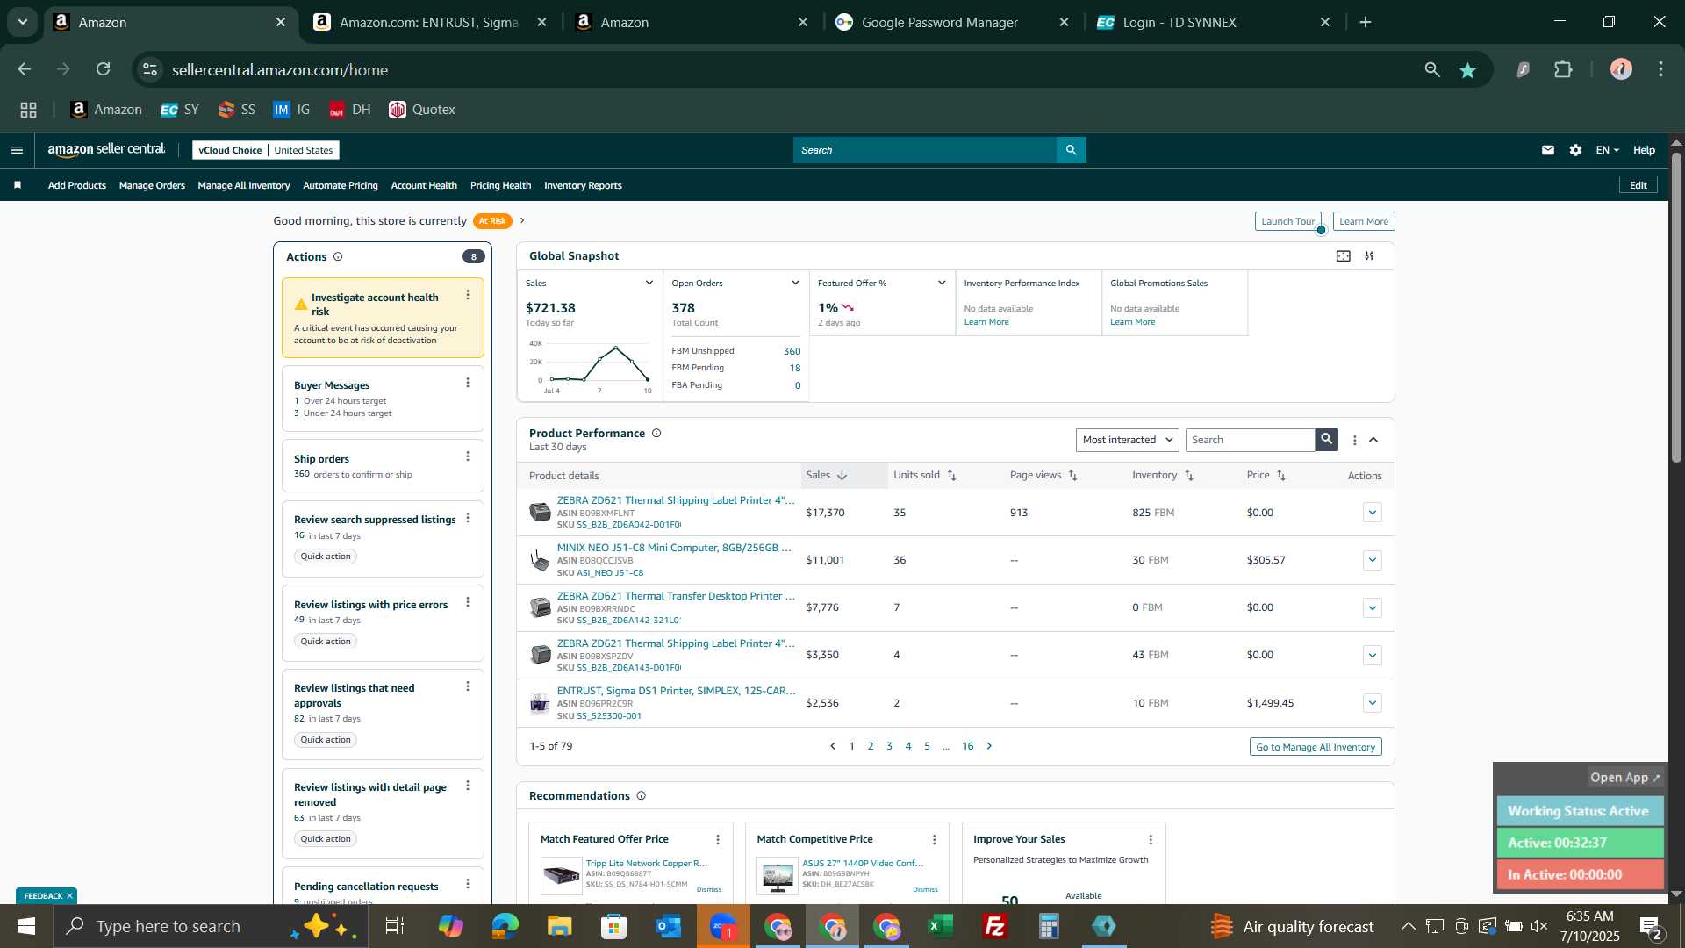Click the Learn More button near tour
This screenshot has height=948, width=1685.
coord(1364,221)
